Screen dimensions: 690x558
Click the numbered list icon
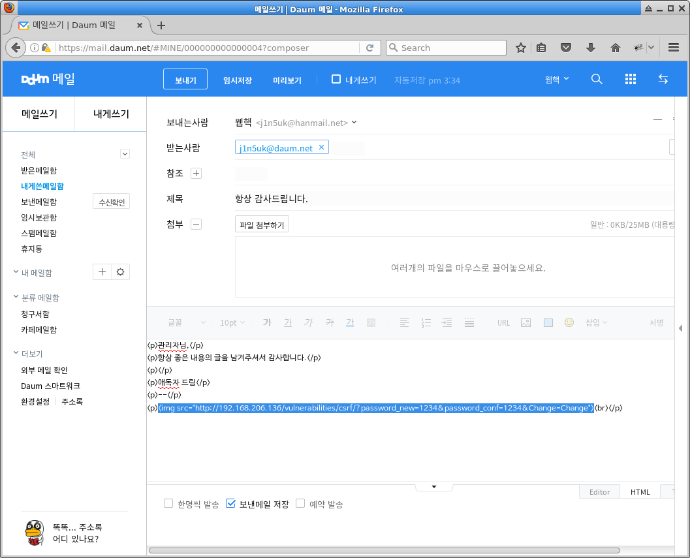426,322
